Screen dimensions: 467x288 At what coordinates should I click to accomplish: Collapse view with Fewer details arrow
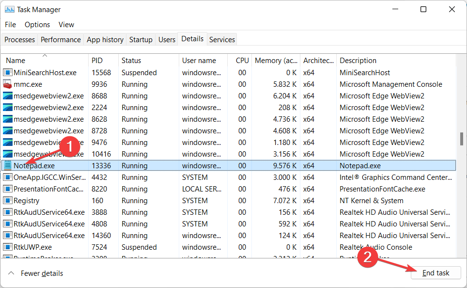[x=11, y=273]
